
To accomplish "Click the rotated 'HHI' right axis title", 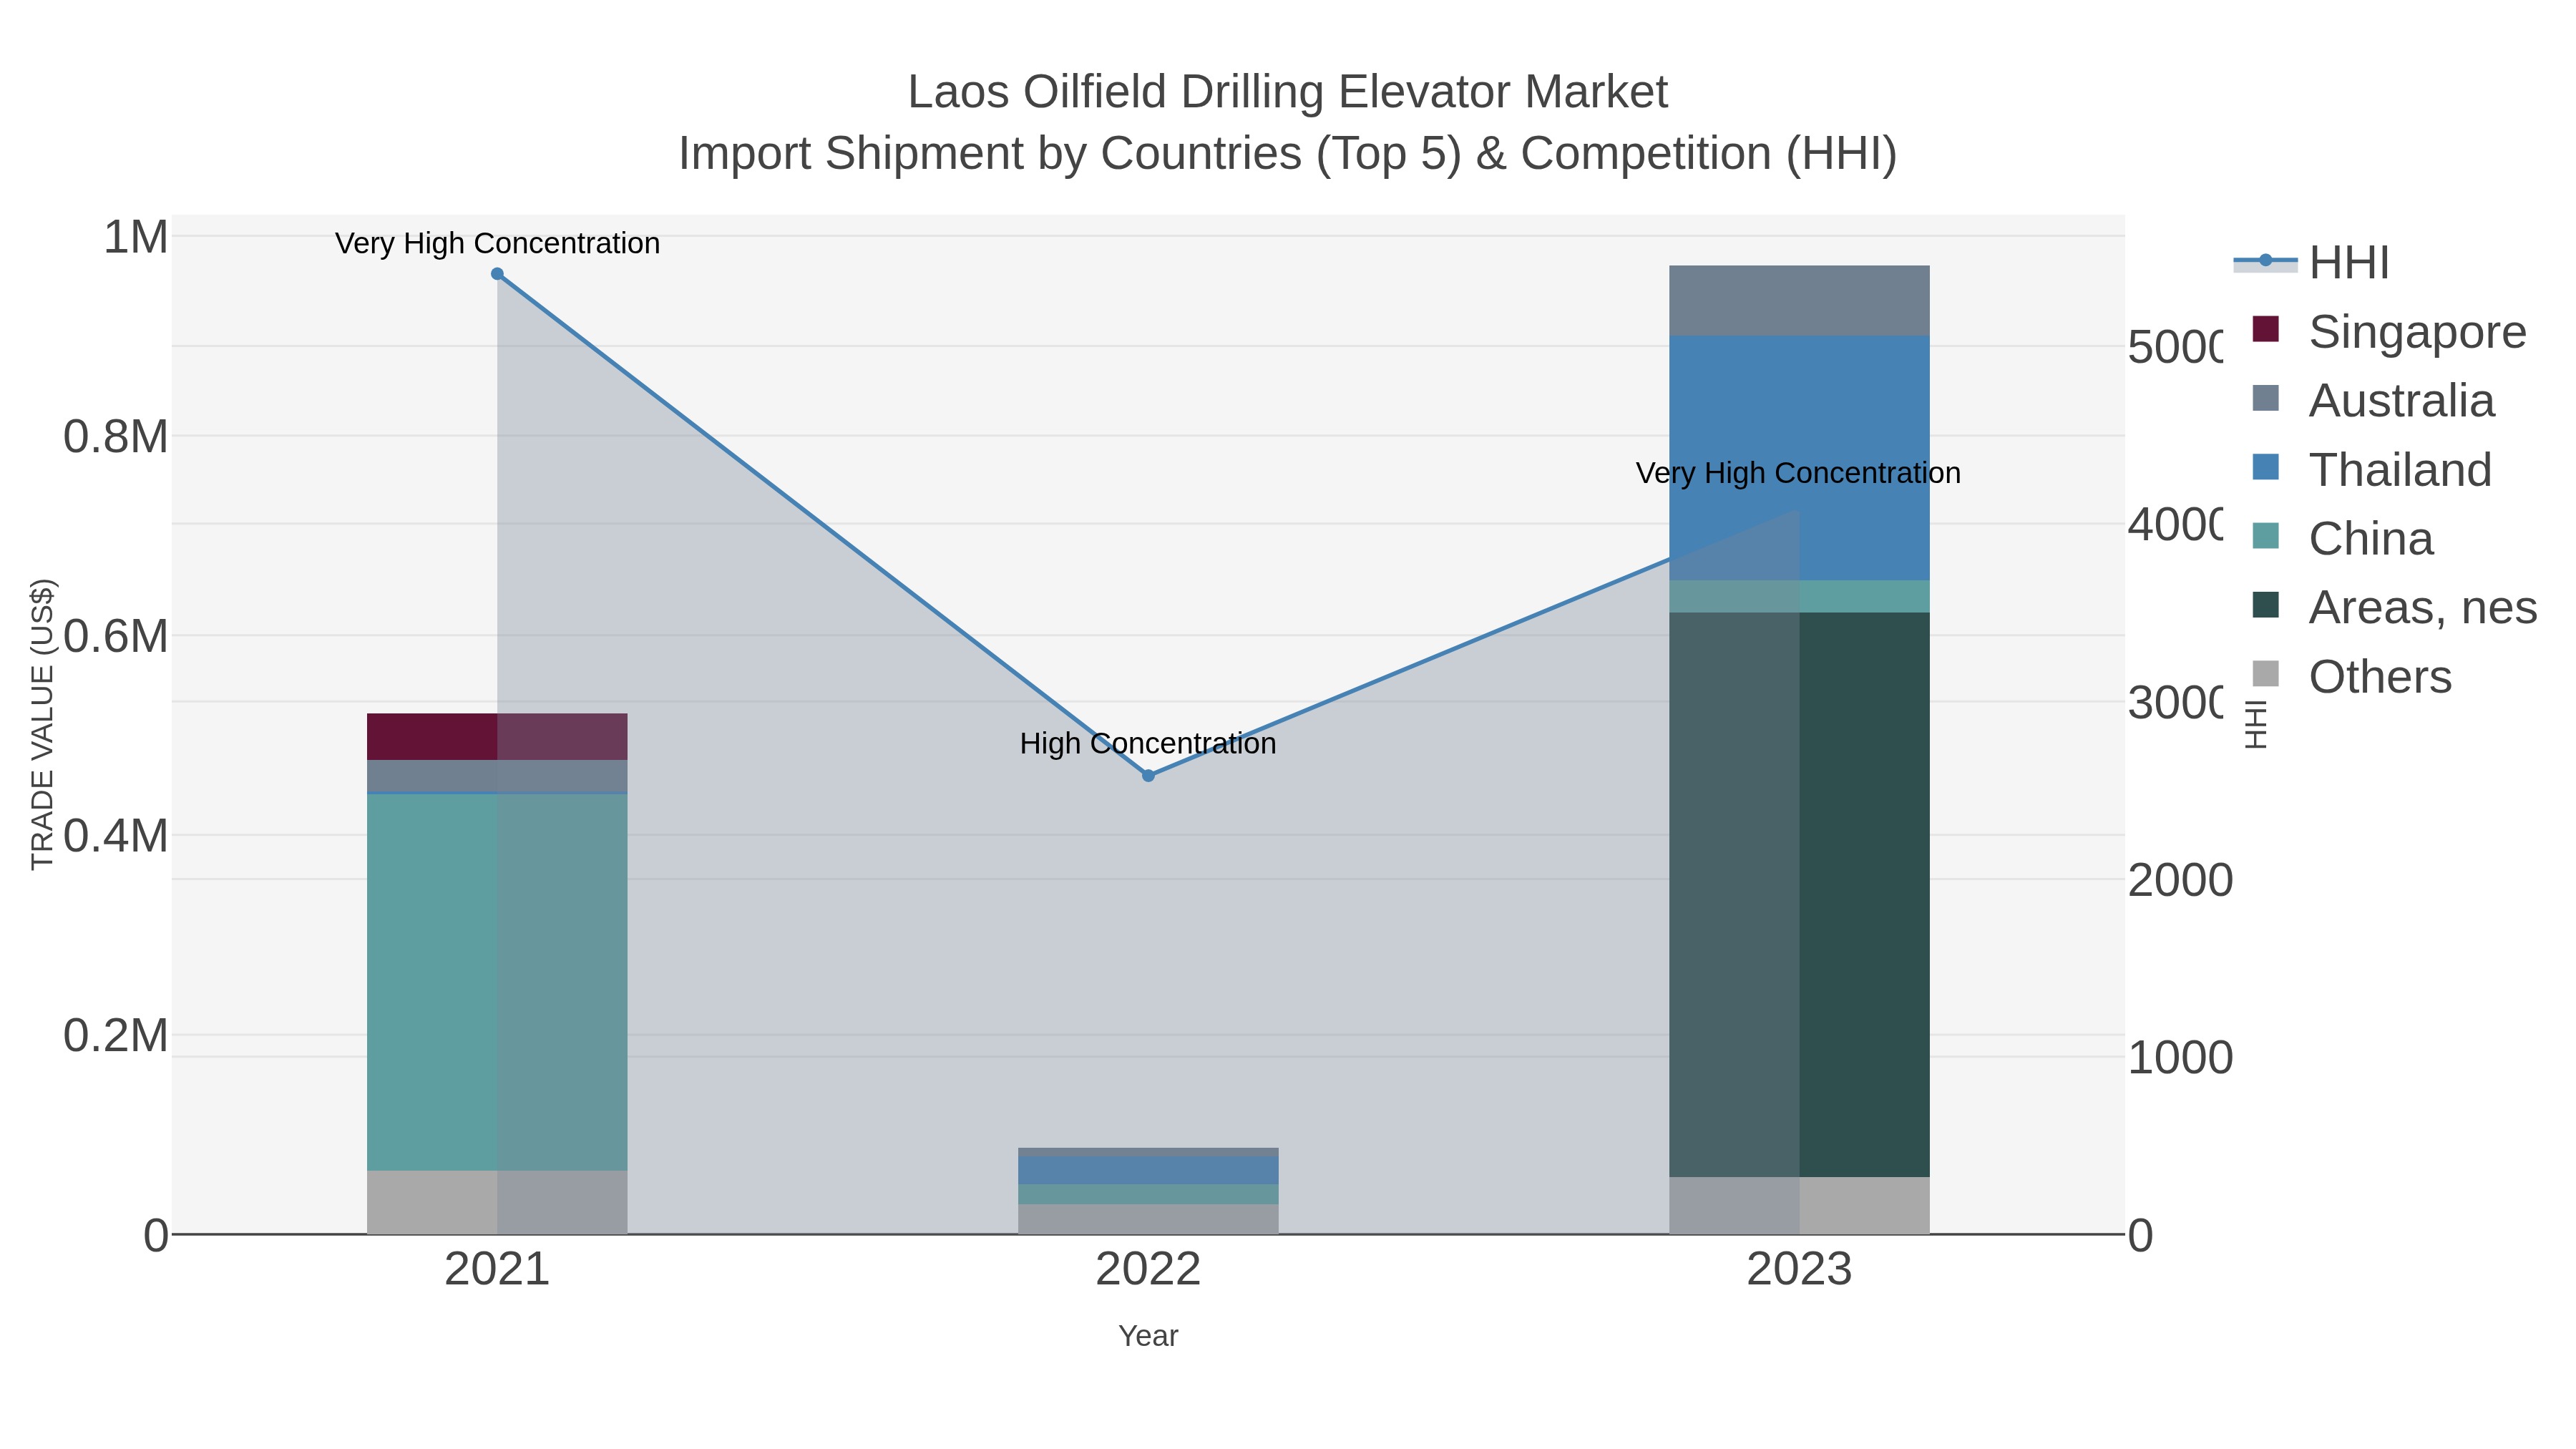I will pos(2256,725).
